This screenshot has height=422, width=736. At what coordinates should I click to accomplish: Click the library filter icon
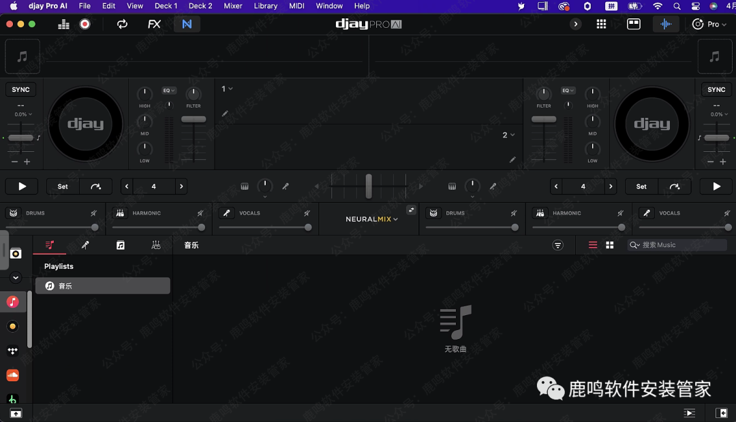pyautogui.click(x=558, y=245)
